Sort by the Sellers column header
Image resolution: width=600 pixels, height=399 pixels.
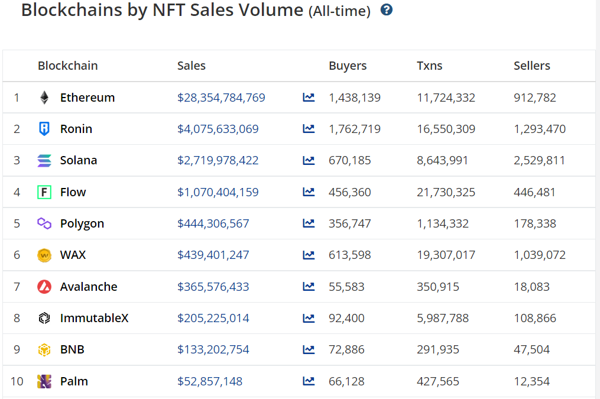click(532, 66)
